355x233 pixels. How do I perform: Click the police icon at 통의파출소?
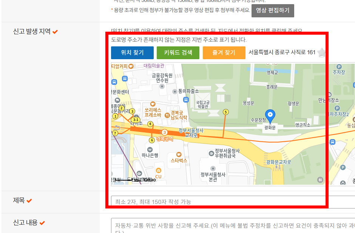pyautogui.click(x=174, y=91)
